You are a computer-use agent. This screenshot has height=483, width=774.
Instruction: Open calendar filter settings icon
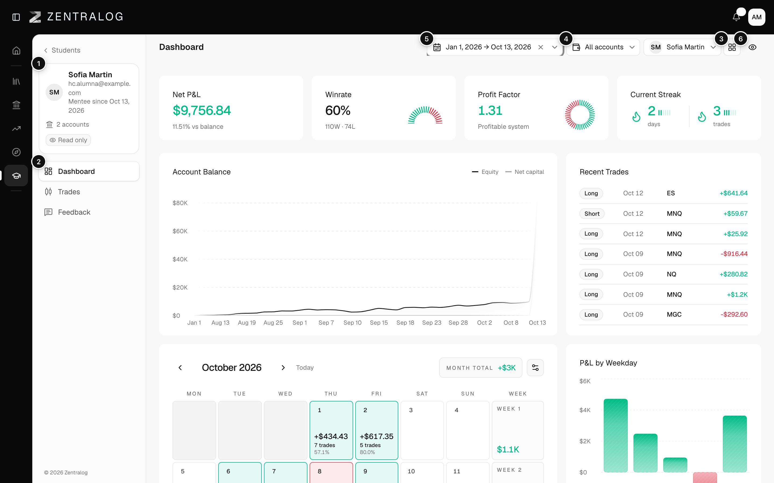(535, 367)
